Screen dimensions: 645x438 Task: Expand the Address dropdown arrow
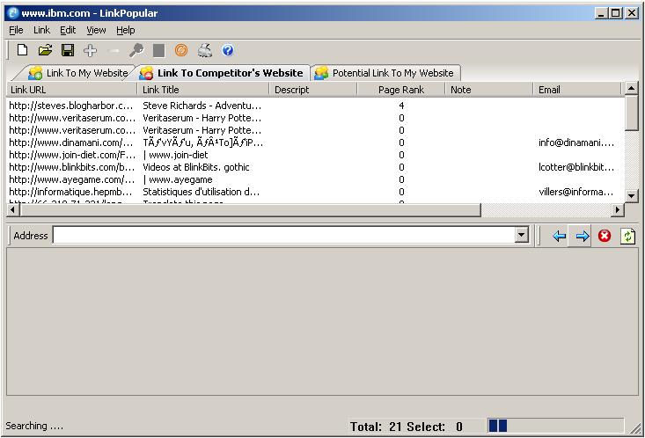point(522,236)
